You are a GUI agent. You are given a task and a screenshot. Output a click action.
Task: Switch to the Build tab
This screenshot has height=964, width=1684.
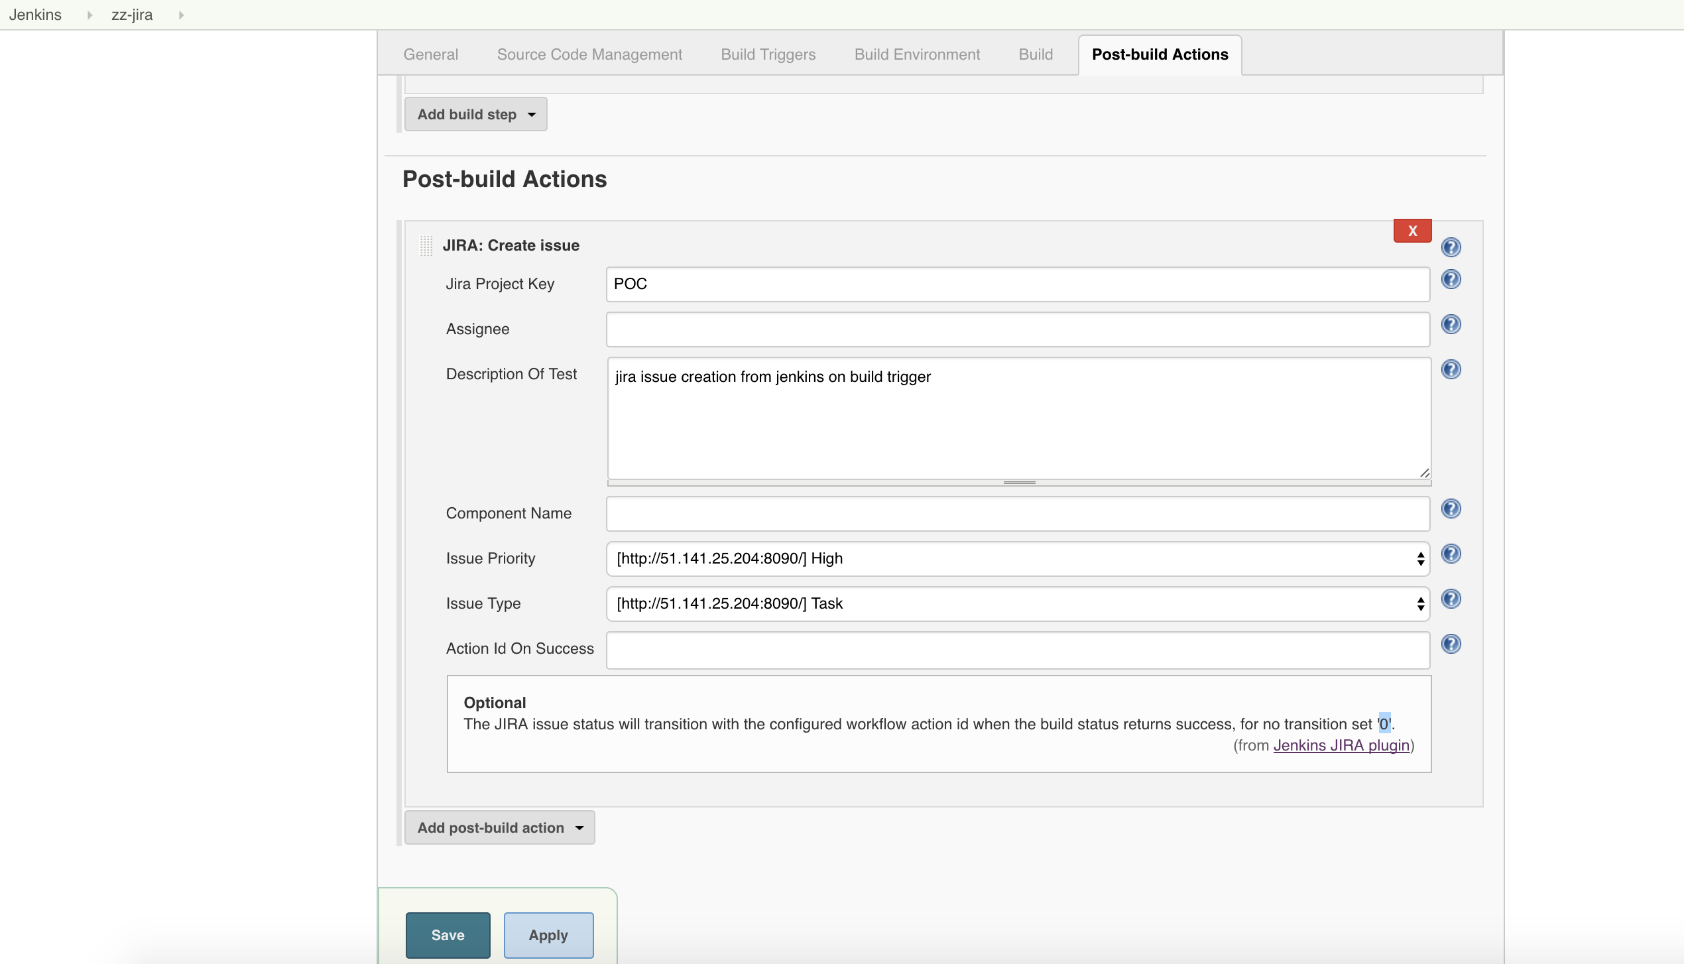[1036, 53]
